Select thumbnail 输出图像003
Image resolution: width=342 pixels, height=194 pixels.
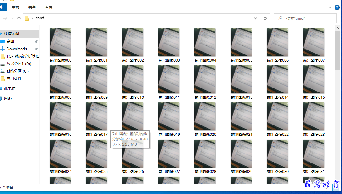(169, 42)
